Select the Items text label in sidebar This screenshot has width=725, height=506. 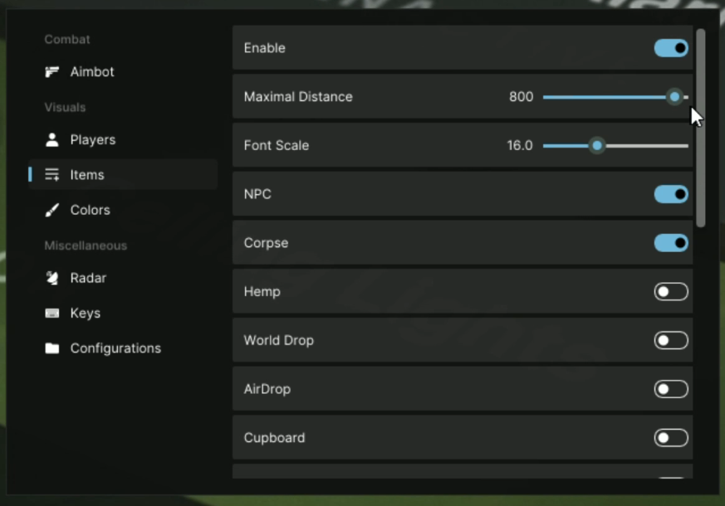[87, 175]
